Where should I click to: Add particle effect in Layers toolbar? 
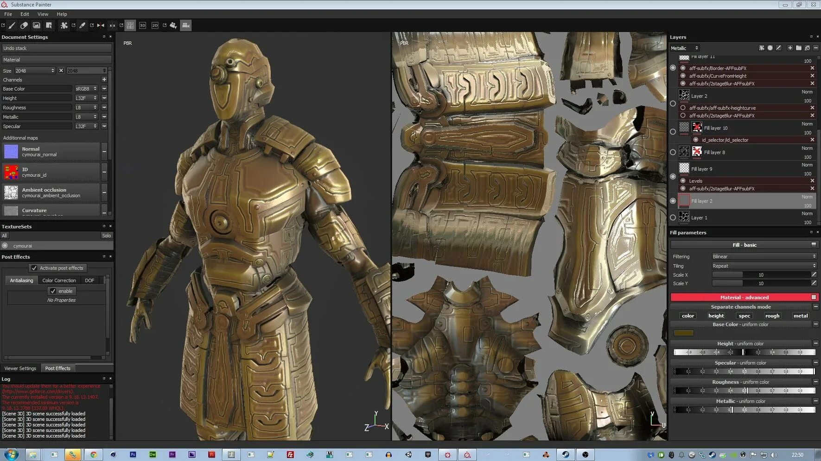coord(762,48)
